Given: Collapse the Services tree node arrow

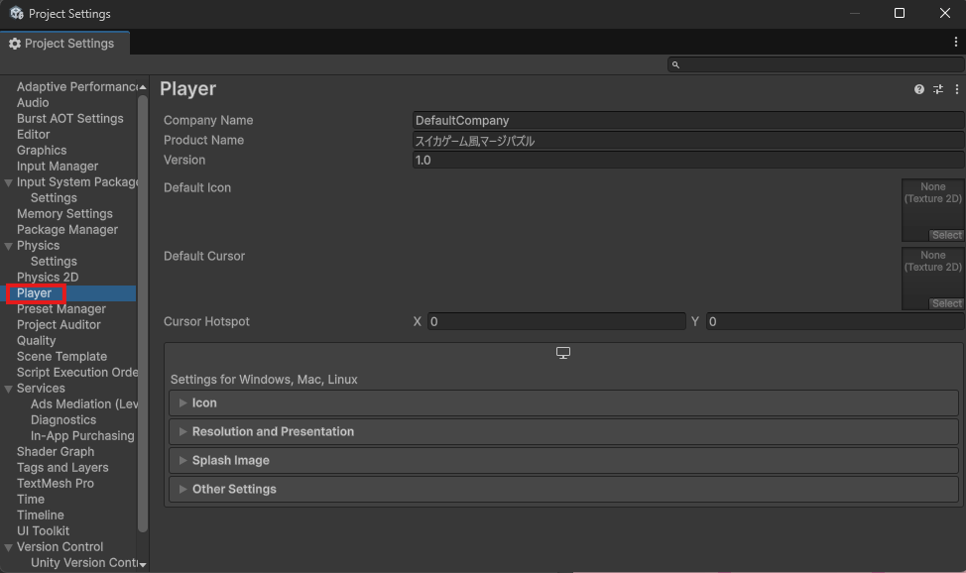Looking at the screenshot, I should [9, 390].
